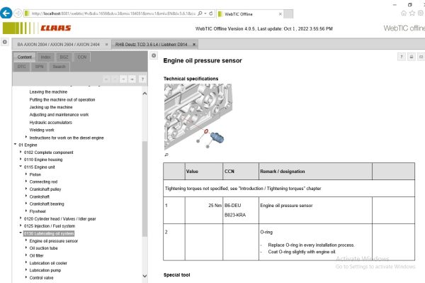Screen dimensions: 425x283
Task: Click the localhost URL address field
Action: click(x=113, y=13)
